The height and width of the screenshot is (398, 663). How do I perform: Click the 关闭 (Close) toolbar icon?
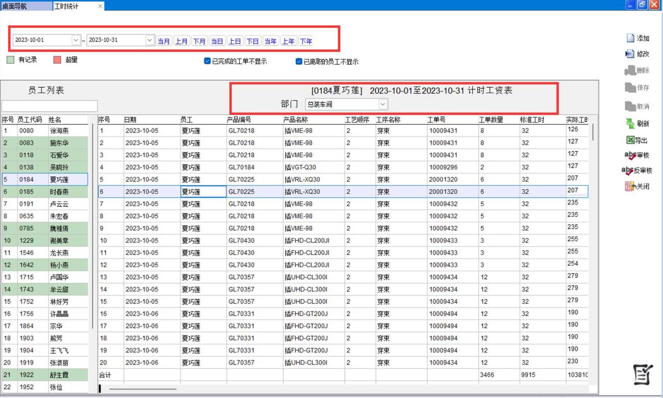click(630, 187)
